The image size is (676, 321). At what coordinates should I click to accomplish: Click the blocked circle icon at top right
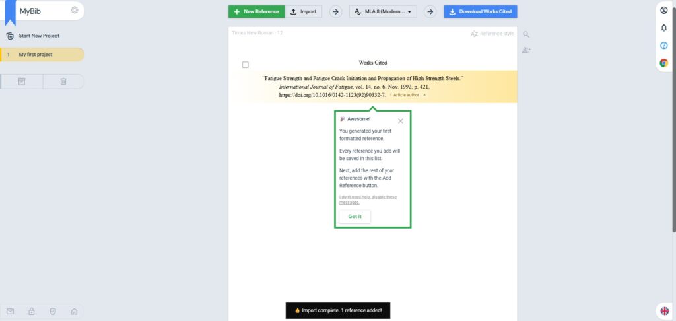[664, 11]
